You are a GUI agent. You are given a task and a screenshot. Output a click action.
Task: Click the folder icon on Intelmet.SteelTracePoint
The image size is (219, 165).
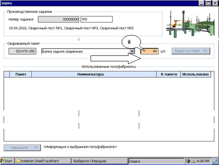(18, 161)
